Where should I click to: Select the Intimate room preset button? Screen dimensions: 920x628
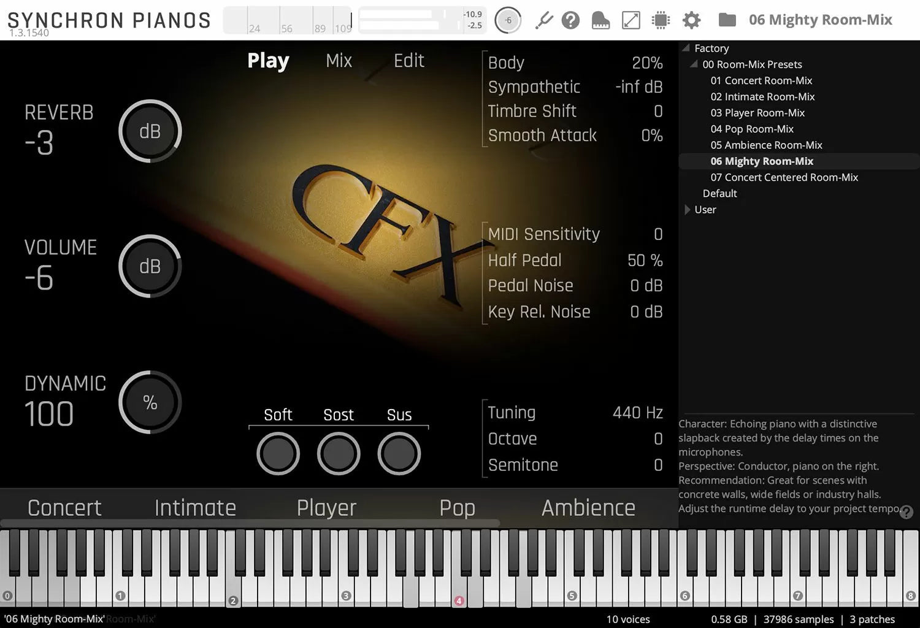(x=195, y=508)
